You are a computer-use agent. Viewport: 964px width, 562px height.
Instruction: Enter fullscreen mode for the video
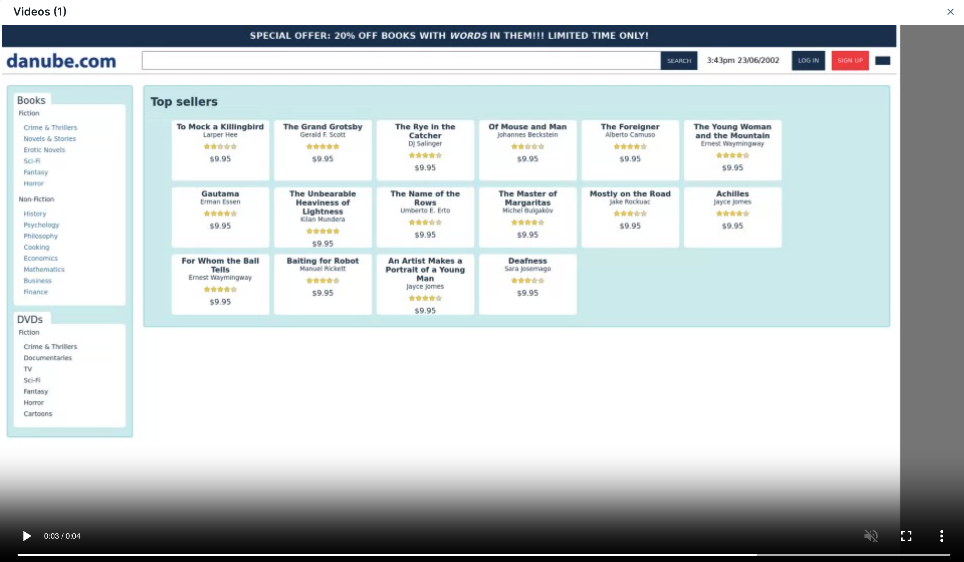906,536
